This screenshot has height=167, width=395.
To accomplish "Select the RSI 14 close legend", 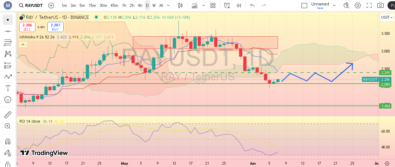I will click(30, 121).
